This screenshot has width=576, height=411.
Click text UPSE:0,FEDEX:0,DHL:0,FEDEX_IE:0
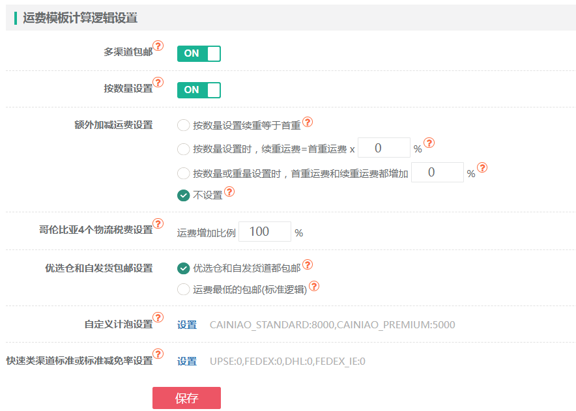point(287,361)
